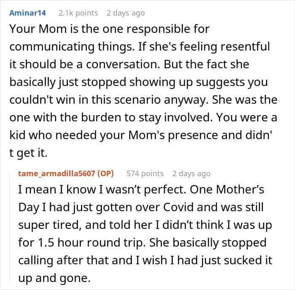Collapse the reply using the vertical thread line

point(11,228)
